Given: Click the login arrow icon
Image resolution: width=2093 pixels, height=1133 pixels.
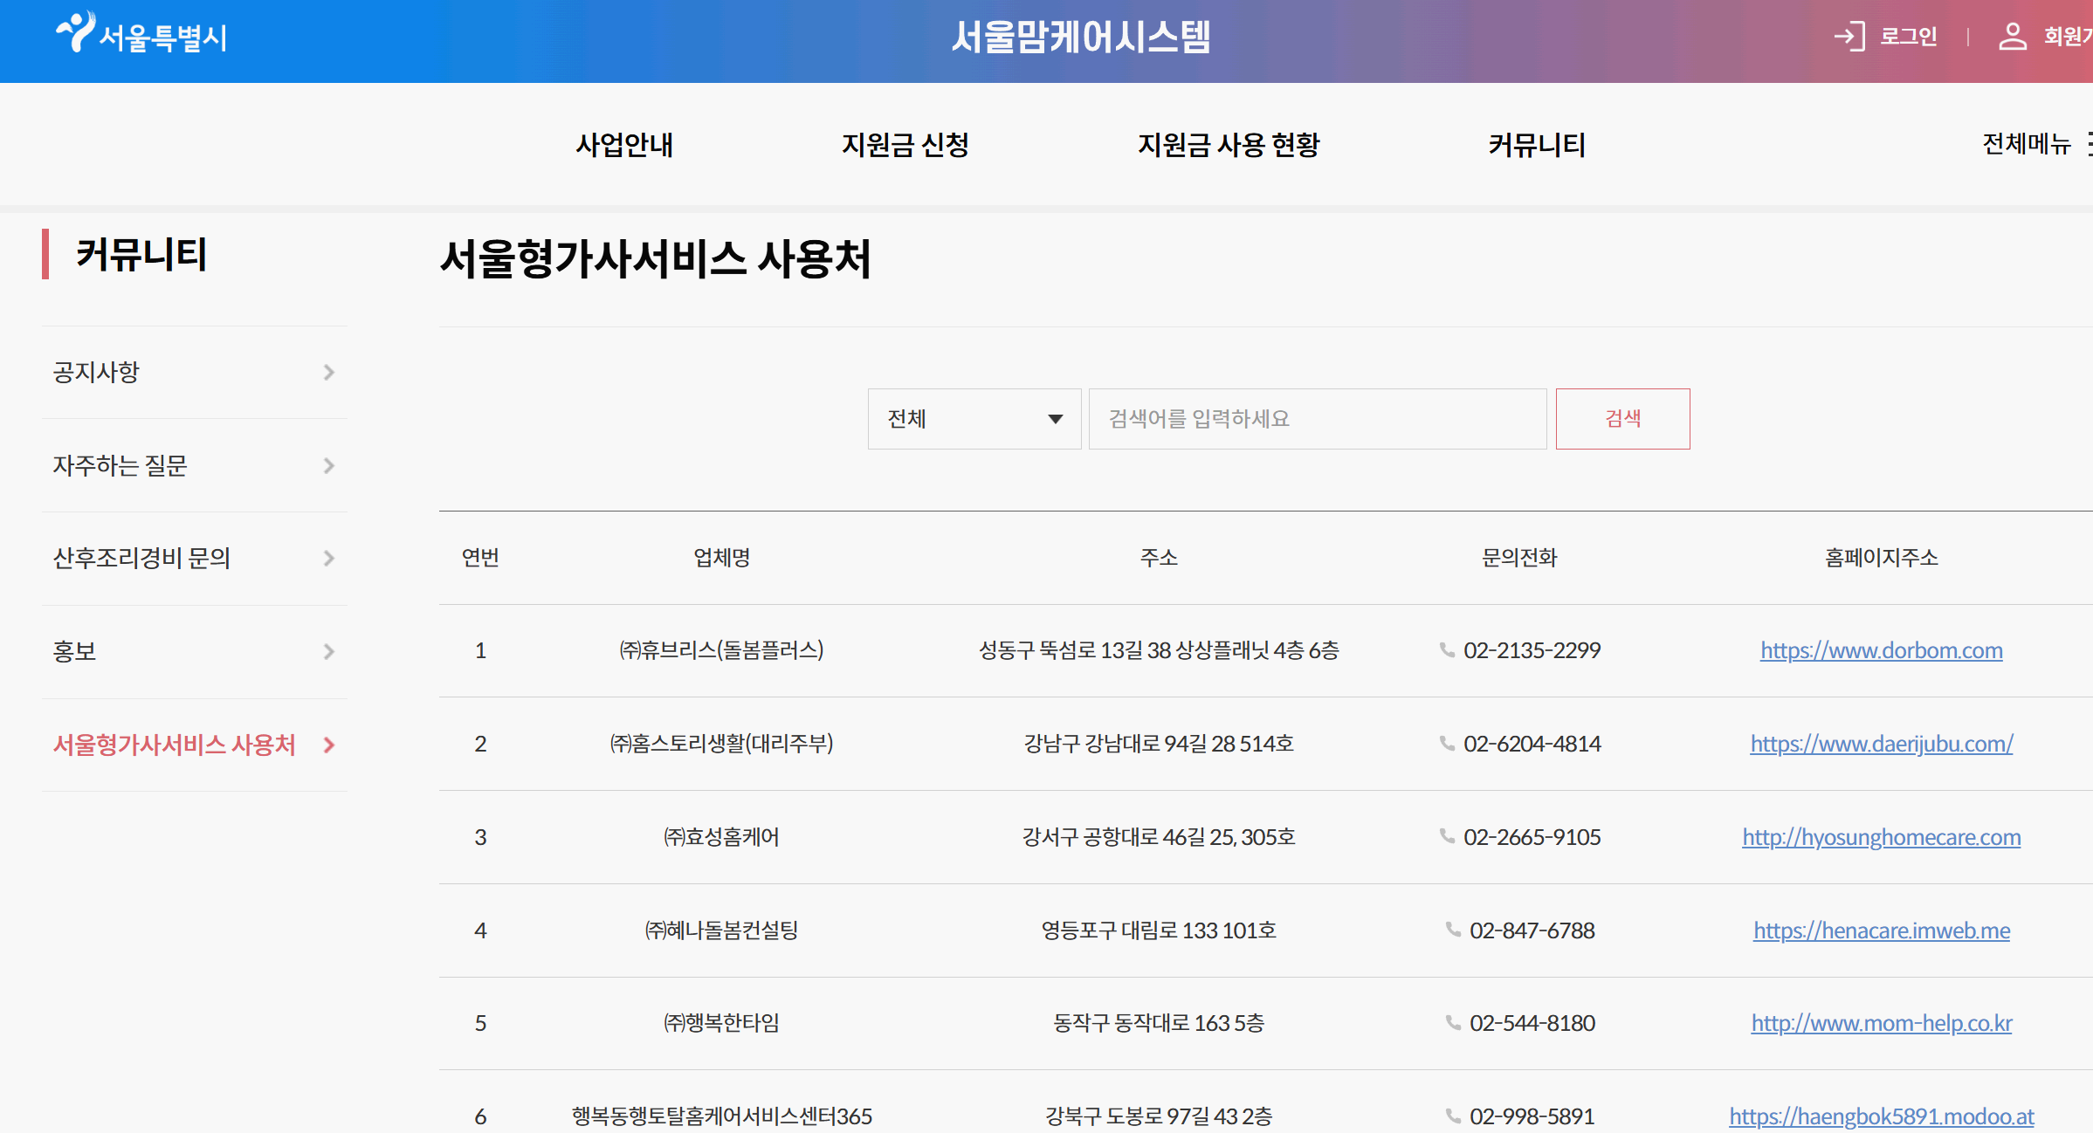Looking at the screenshot, I should click(1849, 37).
